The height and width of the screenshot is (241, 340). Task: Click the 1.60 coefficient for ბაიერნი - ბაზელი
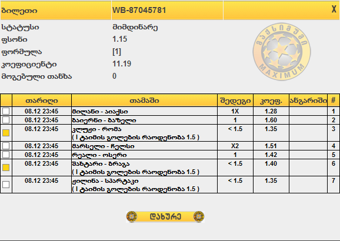pyautogui.click(x=271, y=120)
